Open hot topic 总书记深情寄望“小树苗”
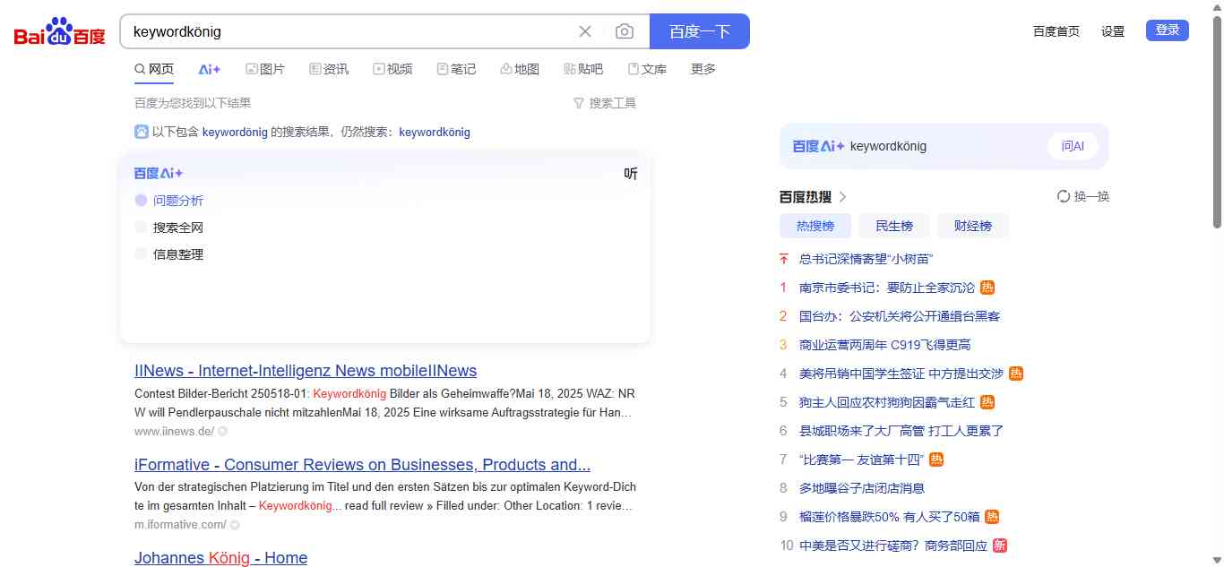 [866, 259]
